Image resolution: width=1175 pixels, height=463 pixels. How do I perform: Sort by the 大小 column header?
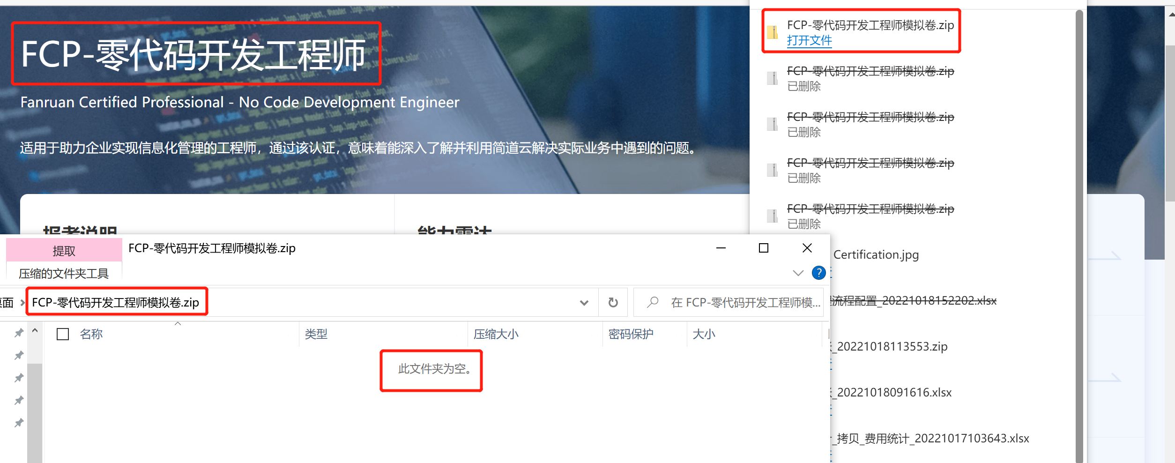(704, 334)
